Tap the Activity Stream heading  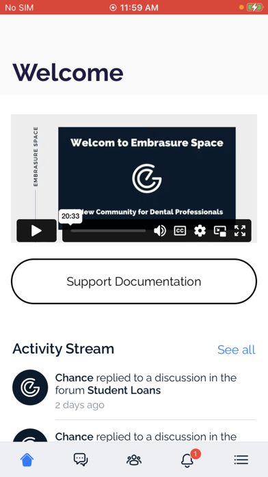pos(63,349)
